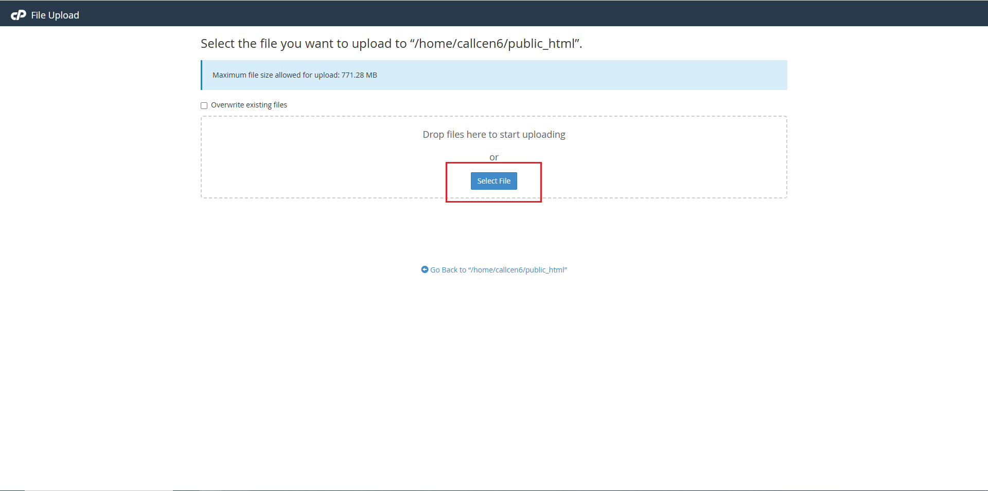Click the "Maximum file size allowed" text
Screen dimensions: 988x491
pos(275,75)
